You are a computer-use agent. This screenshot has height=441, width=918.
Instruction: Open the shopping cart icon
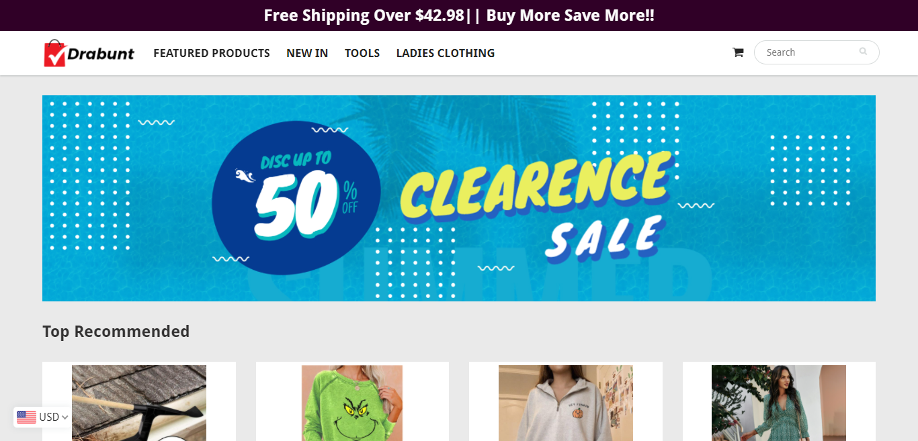tap(738, 52)
